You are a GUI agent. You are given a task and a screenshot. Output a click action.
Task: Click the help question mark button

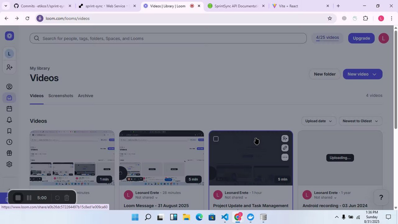[x=381, y=198]
